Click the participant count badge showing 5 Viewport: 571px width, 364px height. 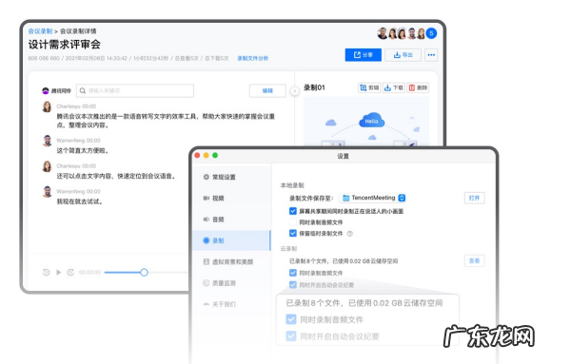(x=431, y=33)
